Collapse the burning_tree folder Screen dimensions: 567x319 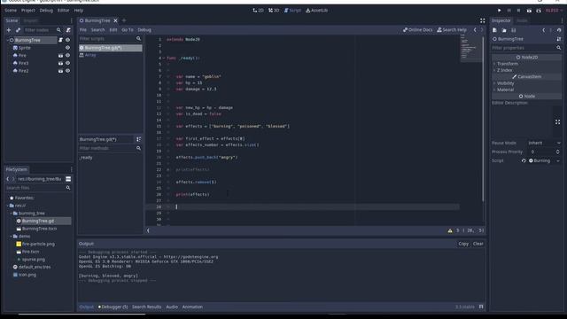tap(12, 214)
